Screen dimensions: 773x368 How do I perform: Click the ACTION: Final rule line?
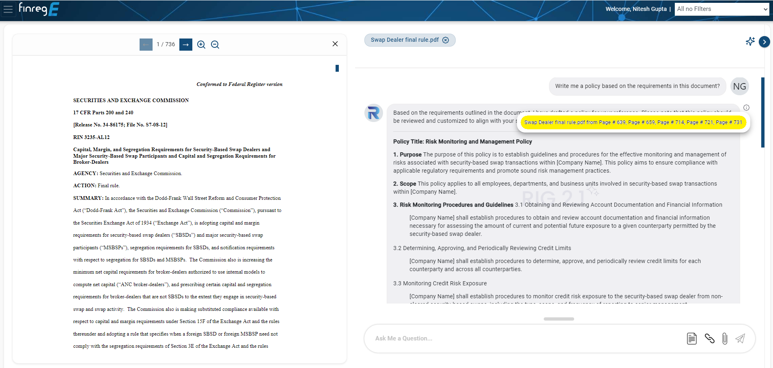96,186
